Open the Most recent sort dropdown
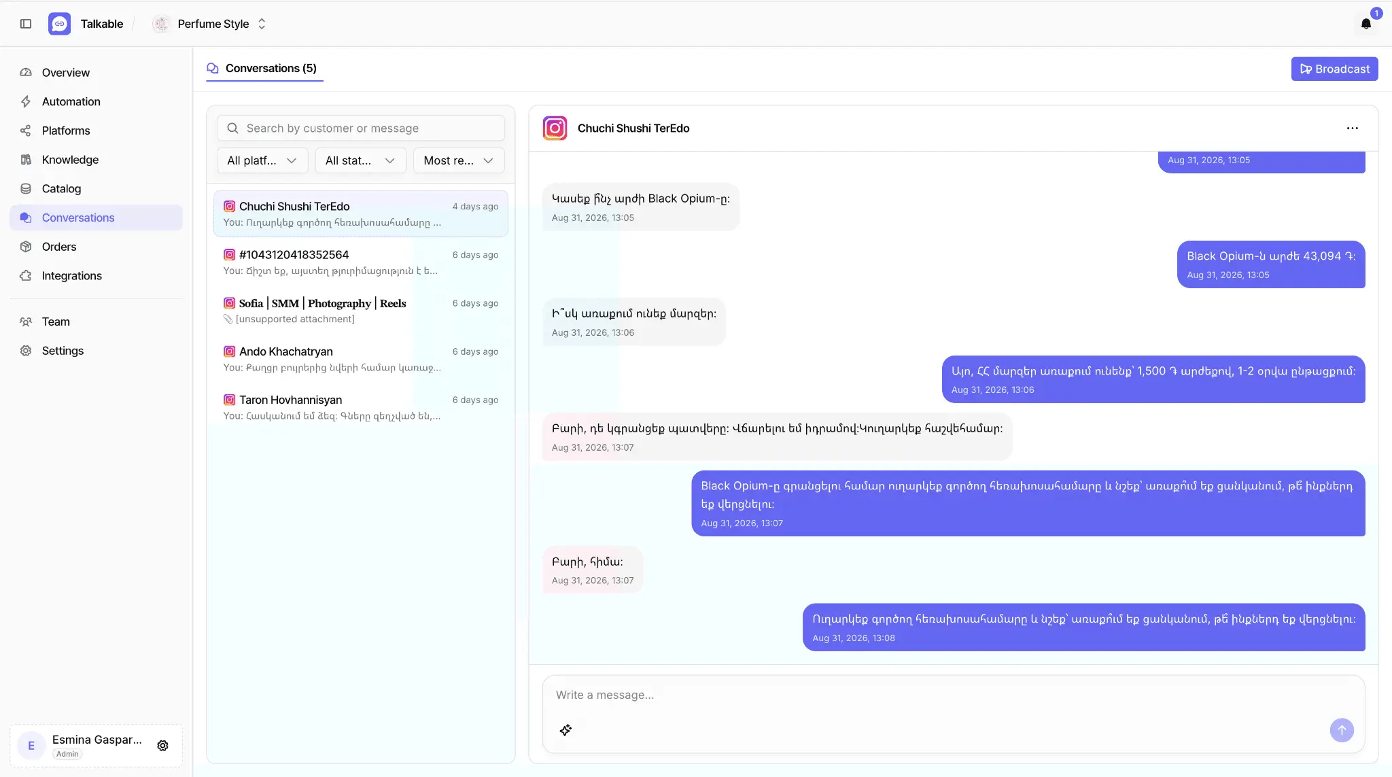The height and width of the screenshot is (777, 1392). pos(459,160)
